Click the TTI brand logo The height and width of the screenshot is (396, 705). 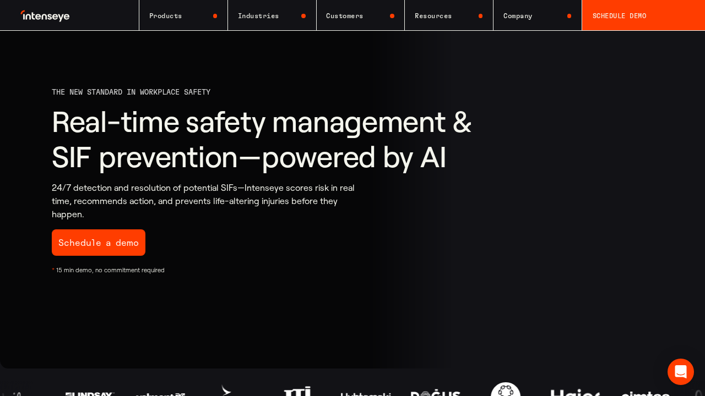click(297, 392)
